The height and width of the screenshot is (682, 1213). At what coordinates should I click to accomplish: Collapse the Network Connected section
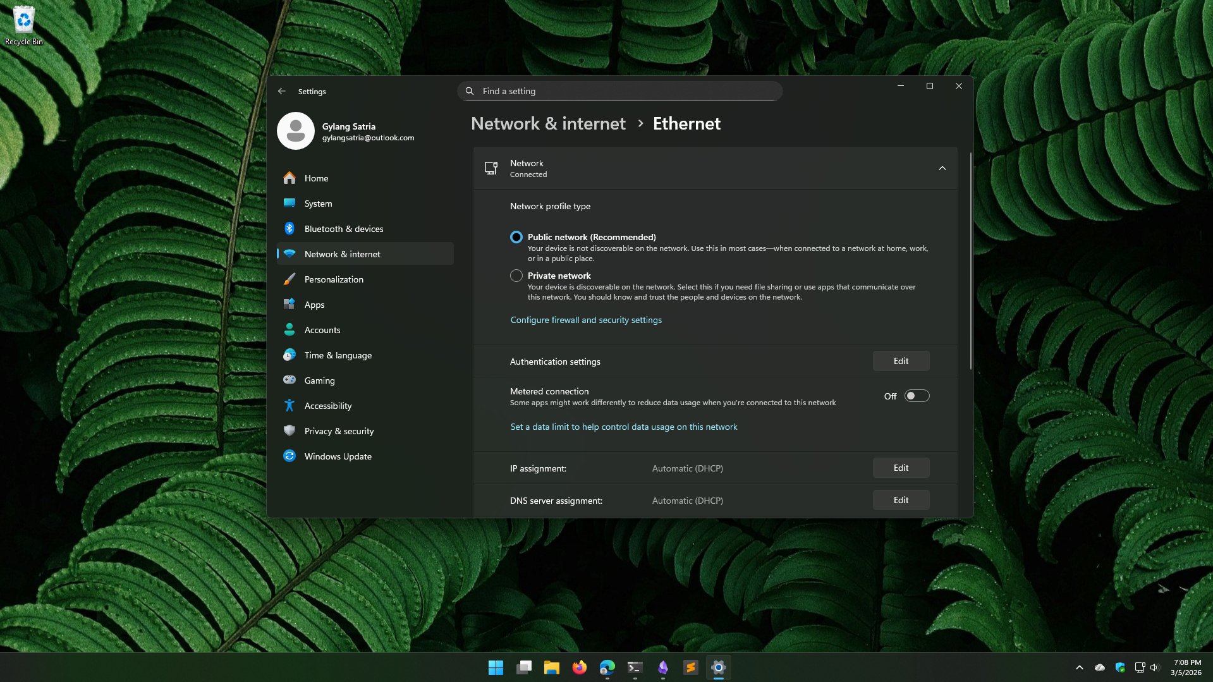click(942, 168)
